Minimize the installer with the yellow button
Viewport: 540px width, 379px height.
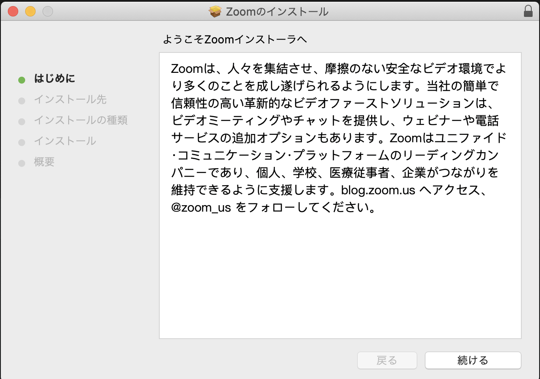[30, 12]
